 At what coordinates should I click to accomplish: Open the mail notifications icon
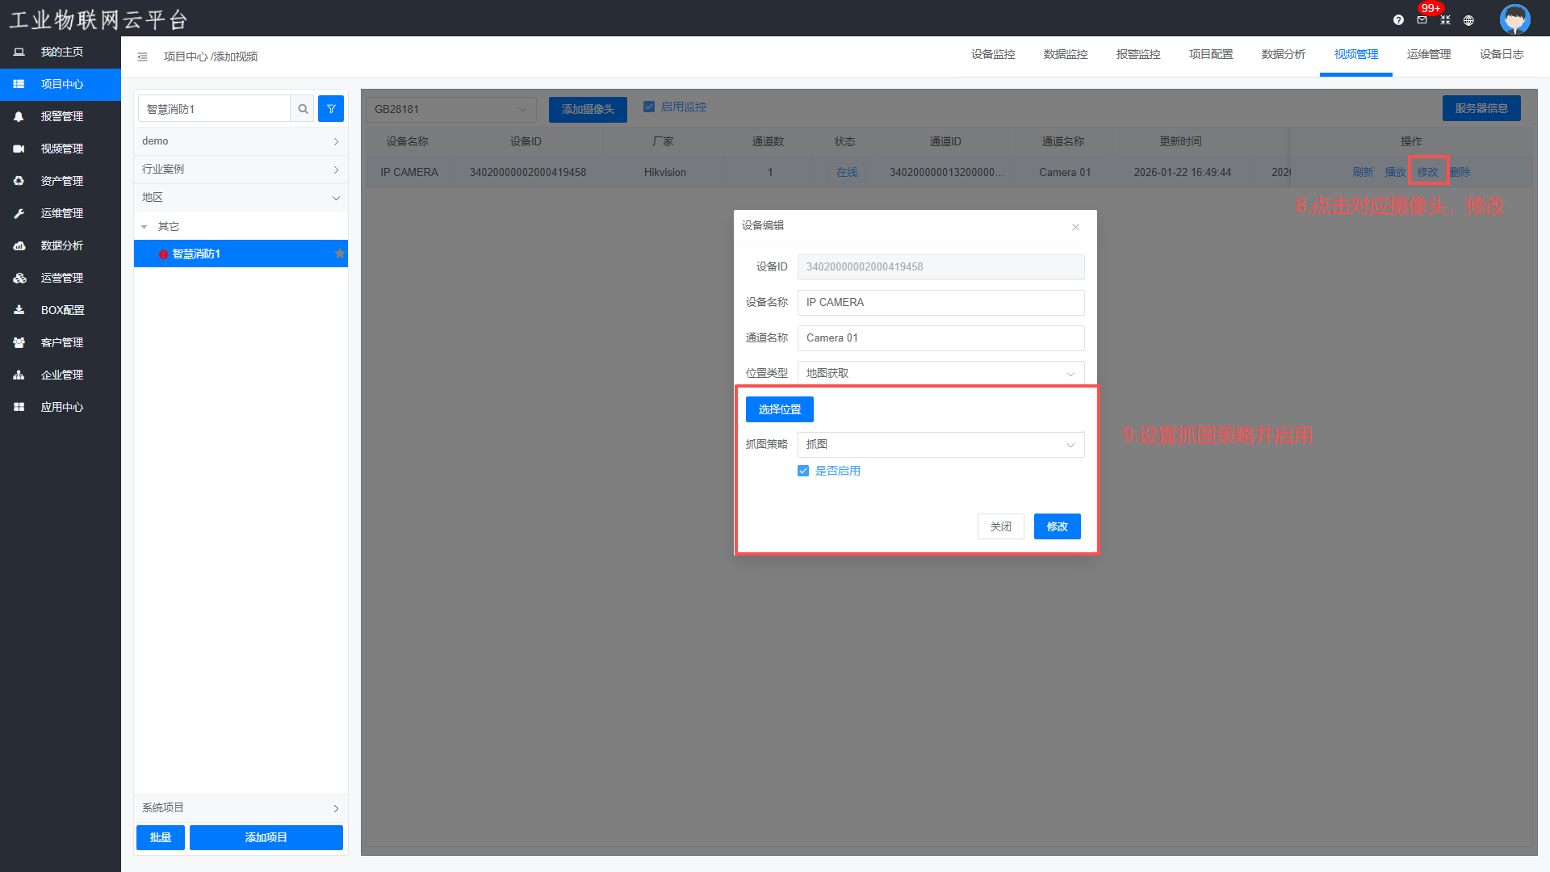click(x=1422, y=20)
